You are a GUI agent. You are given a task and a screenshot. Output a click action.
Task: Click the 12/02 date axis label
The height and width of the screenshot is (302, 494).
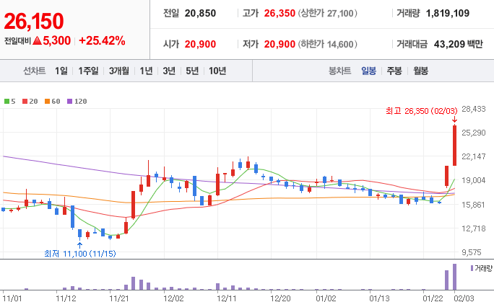click(173, 298)
